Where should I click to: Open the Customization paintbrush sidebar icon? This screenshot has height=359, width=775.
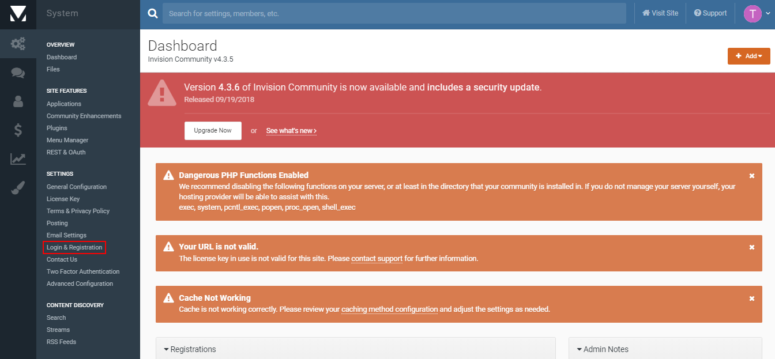(x=18, y=187)
